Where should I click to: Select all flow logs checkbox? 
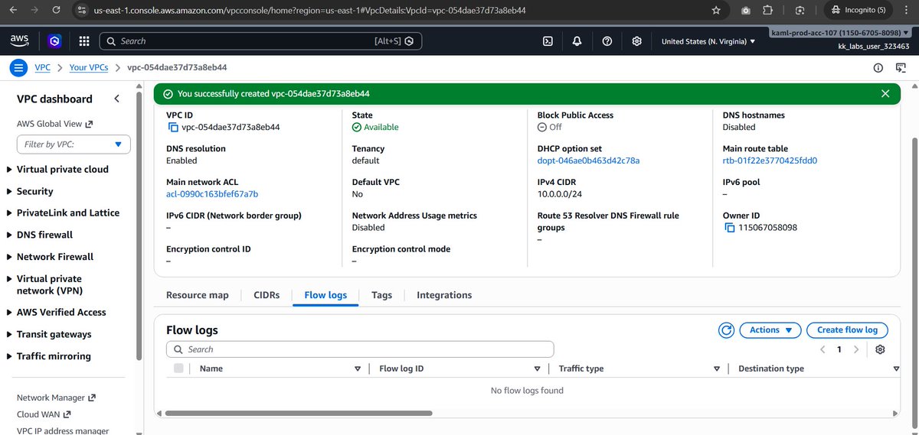pos(178,368)
